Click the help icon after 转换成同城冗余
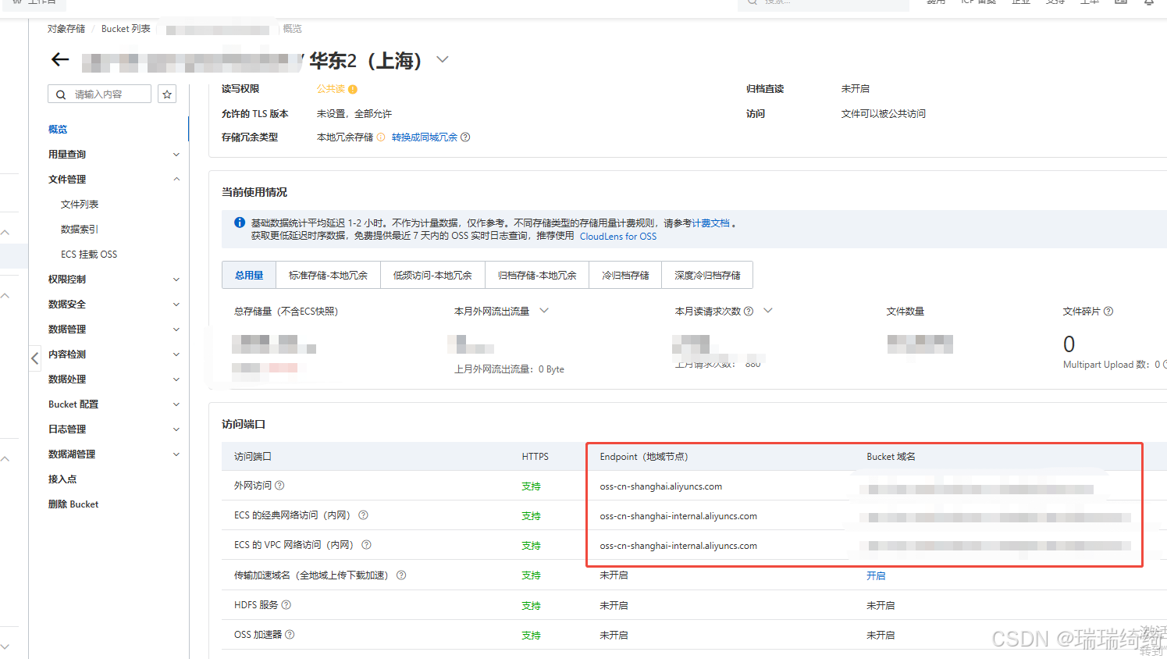Image resolution: width=1167 pixels, height=659 pixels. 465,137
